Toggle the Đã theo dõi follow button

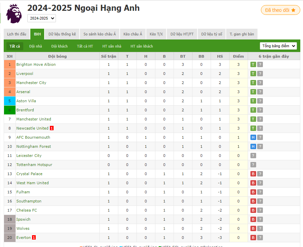point(280,10)
